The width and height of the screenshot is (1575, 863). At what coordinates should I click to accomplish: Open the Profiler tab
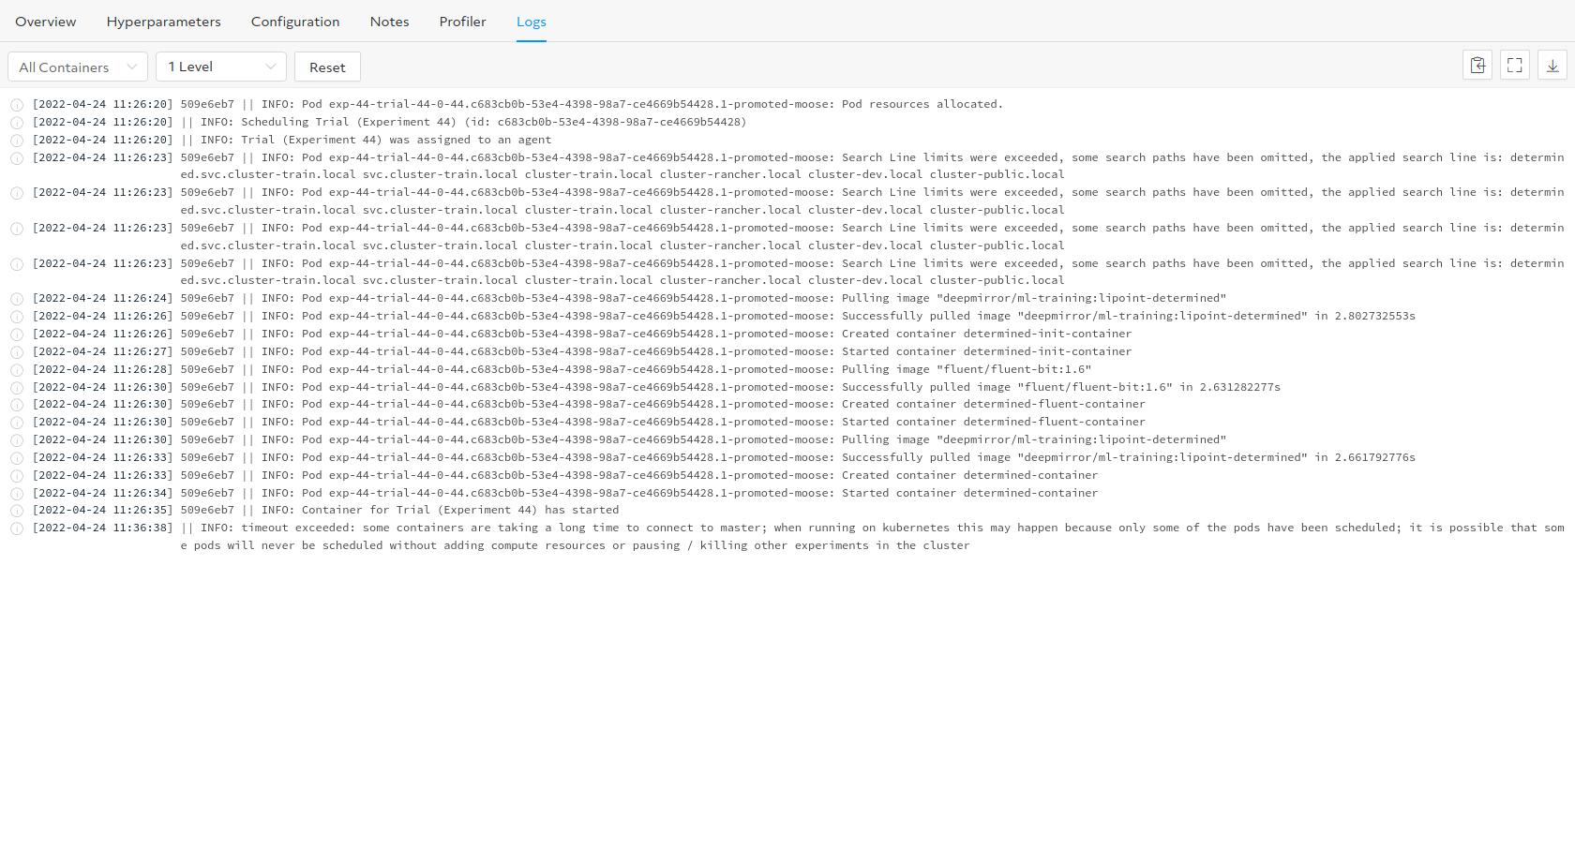[x=463, y=22]
